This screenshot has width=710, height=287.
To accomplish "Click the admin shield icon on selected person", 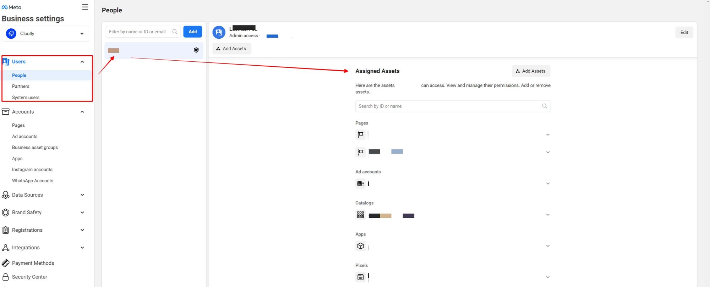I will (196, 50).
